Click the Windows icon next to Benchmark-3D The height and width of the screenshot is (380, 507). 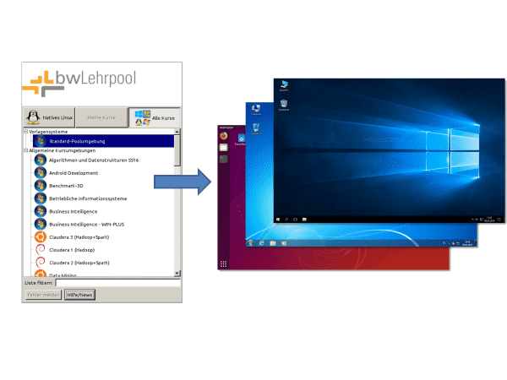(x=40, y=185)
